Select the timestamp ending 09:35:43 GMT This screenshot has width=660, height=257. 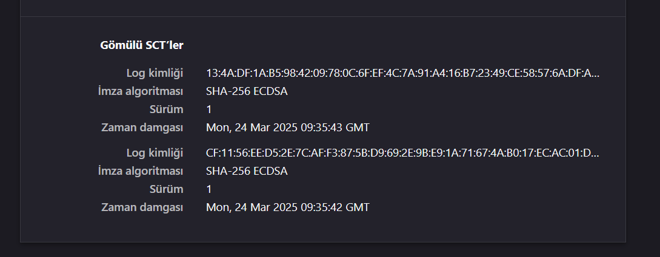coord(288,128)
